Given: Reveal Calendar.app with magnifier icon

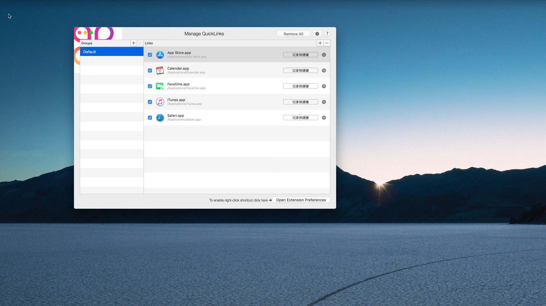Looking at the screenshot, I should pos(324,70).
